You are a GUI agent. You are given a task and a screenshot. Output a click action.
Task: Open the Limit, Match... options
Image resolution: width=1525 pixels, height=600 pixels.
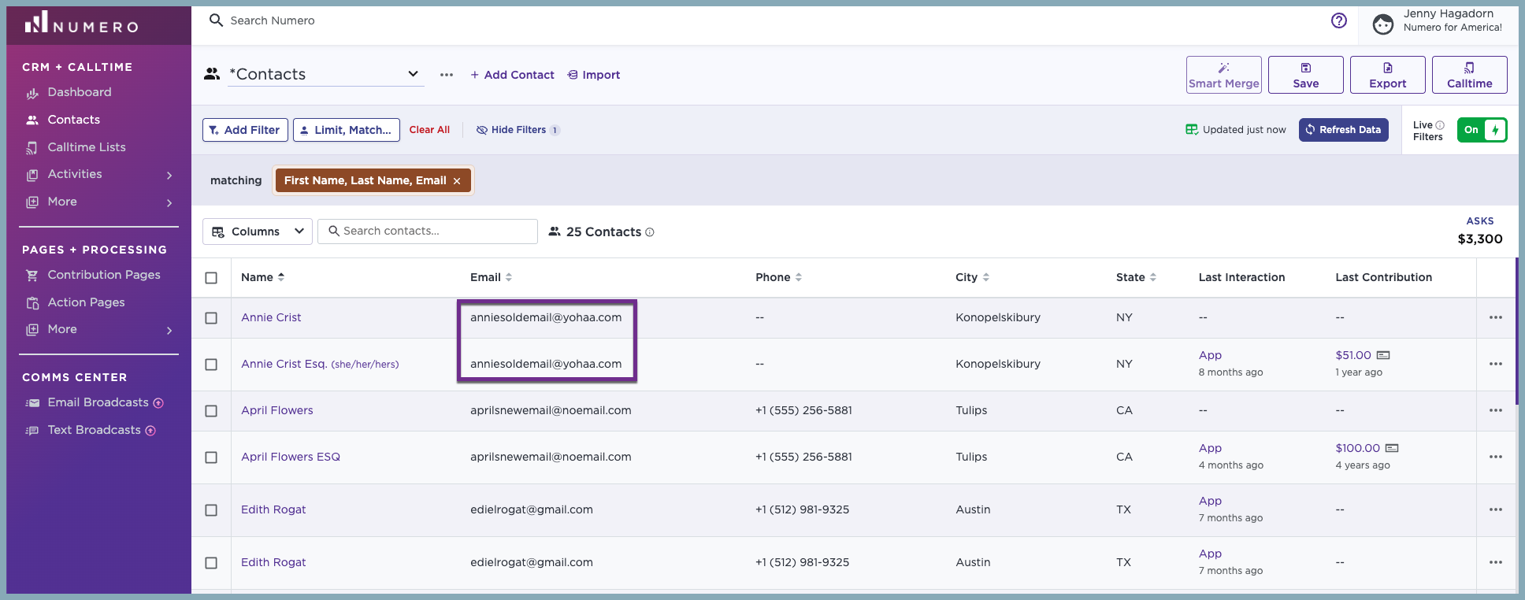(x=347, y=130)
